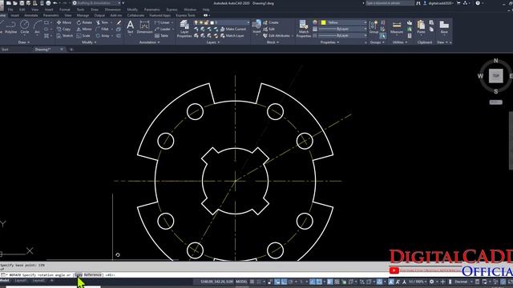
Task: Expand the Modify panel
Action: (x=89, y=42)
